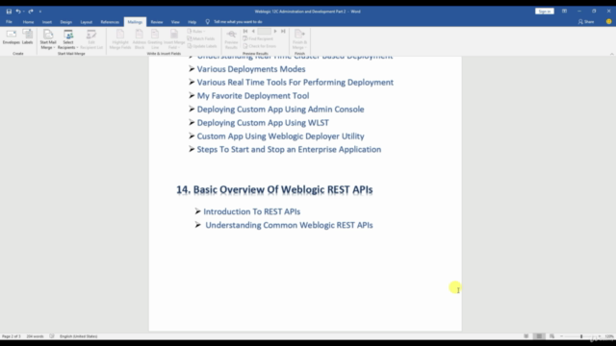Open the File menu tab
Image resolution: width=616 pixels, height=346 pixels.
click(9, 22)
